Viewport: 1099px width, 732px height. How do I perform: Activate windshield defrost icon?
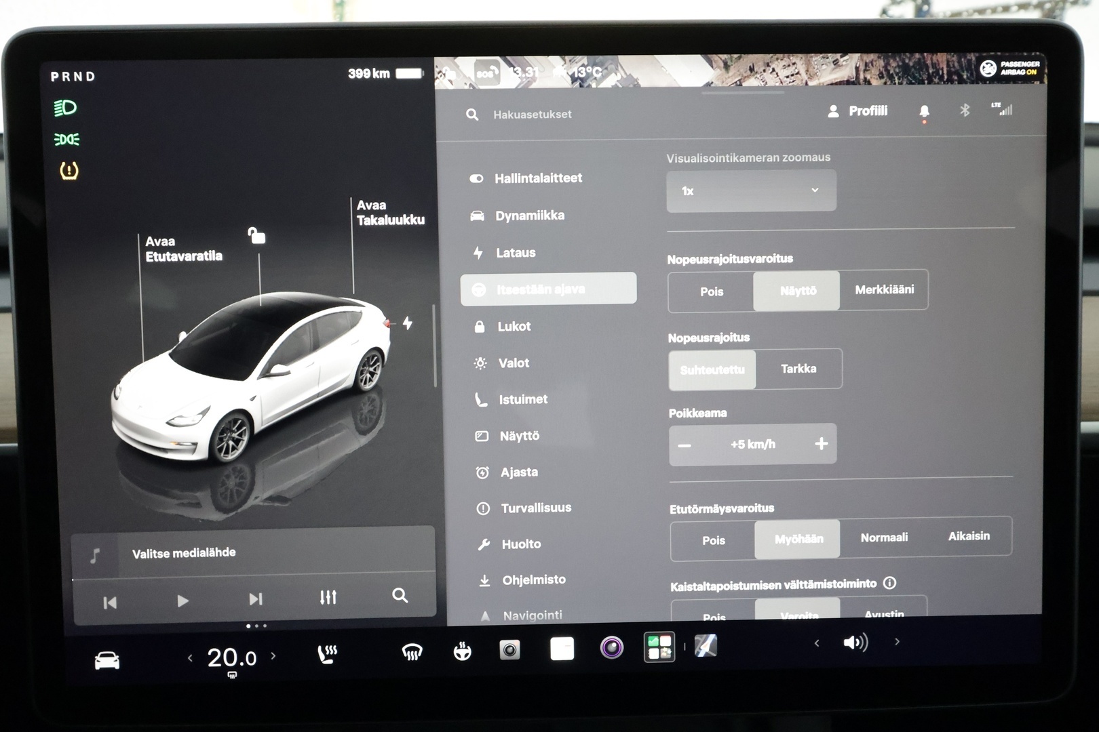(412, 653)
